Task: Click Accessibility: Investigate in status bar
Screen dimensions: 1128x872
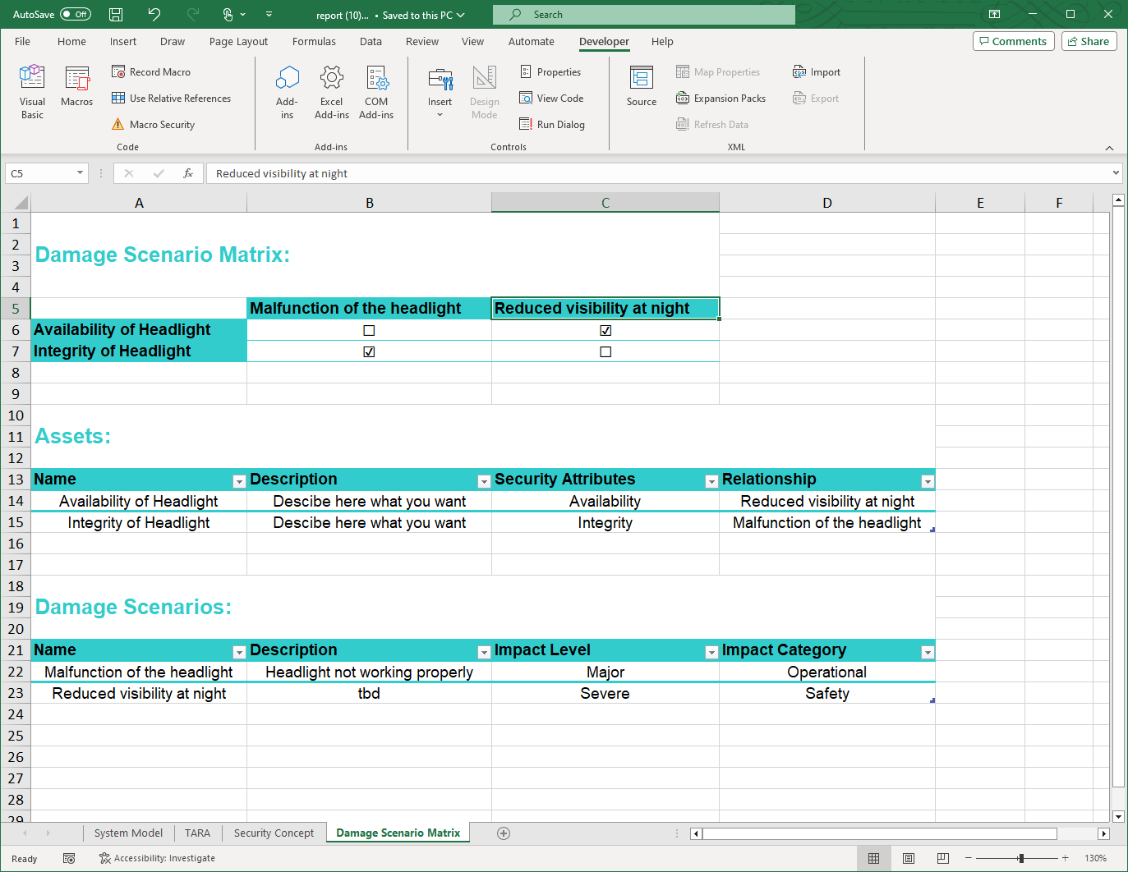Action: coord(157,859)
